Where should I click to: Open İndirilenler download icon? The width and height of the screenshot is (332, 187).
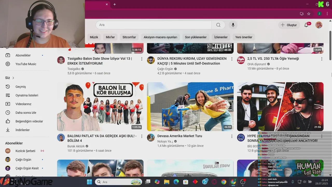tap(8, 130)
